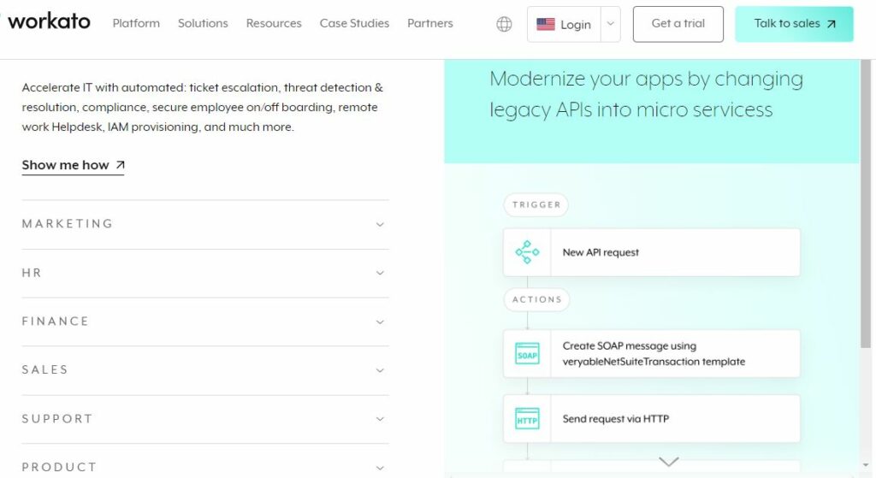Click the scrollbar down arrow
The image size is (876, 478).
pyautogui.click(x=866, y=465)
